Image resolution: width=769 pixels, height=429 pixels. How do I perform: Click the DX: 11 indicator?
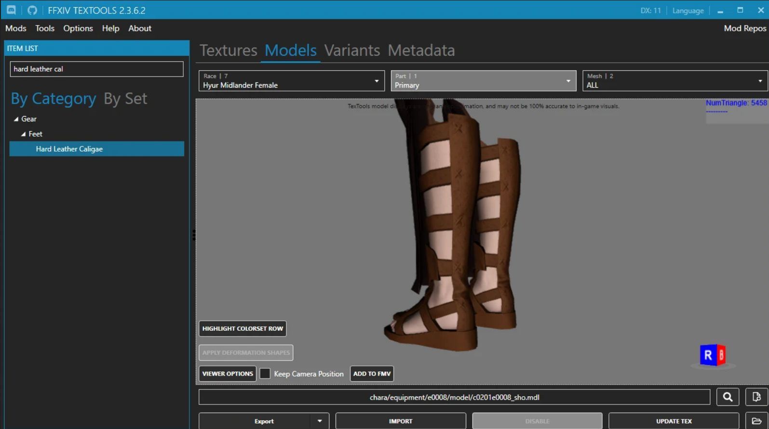click(650, 11)
